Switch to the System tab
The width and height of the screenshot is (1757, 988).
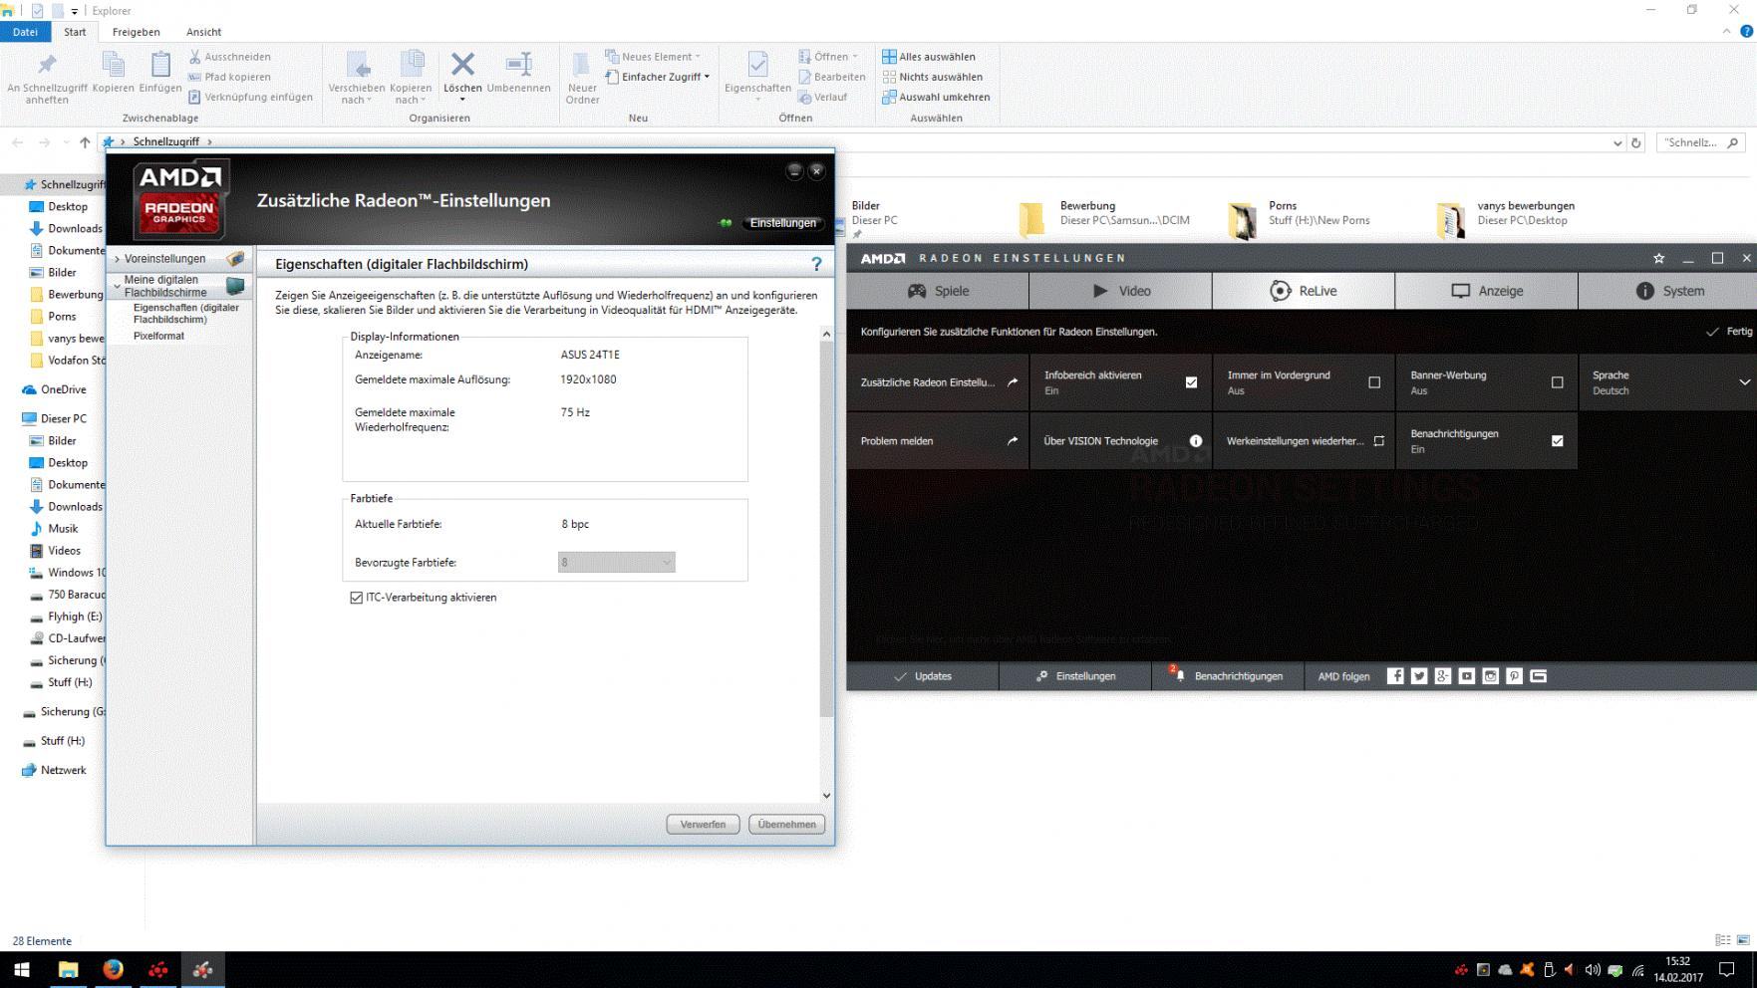click(x=1668, y=291)
